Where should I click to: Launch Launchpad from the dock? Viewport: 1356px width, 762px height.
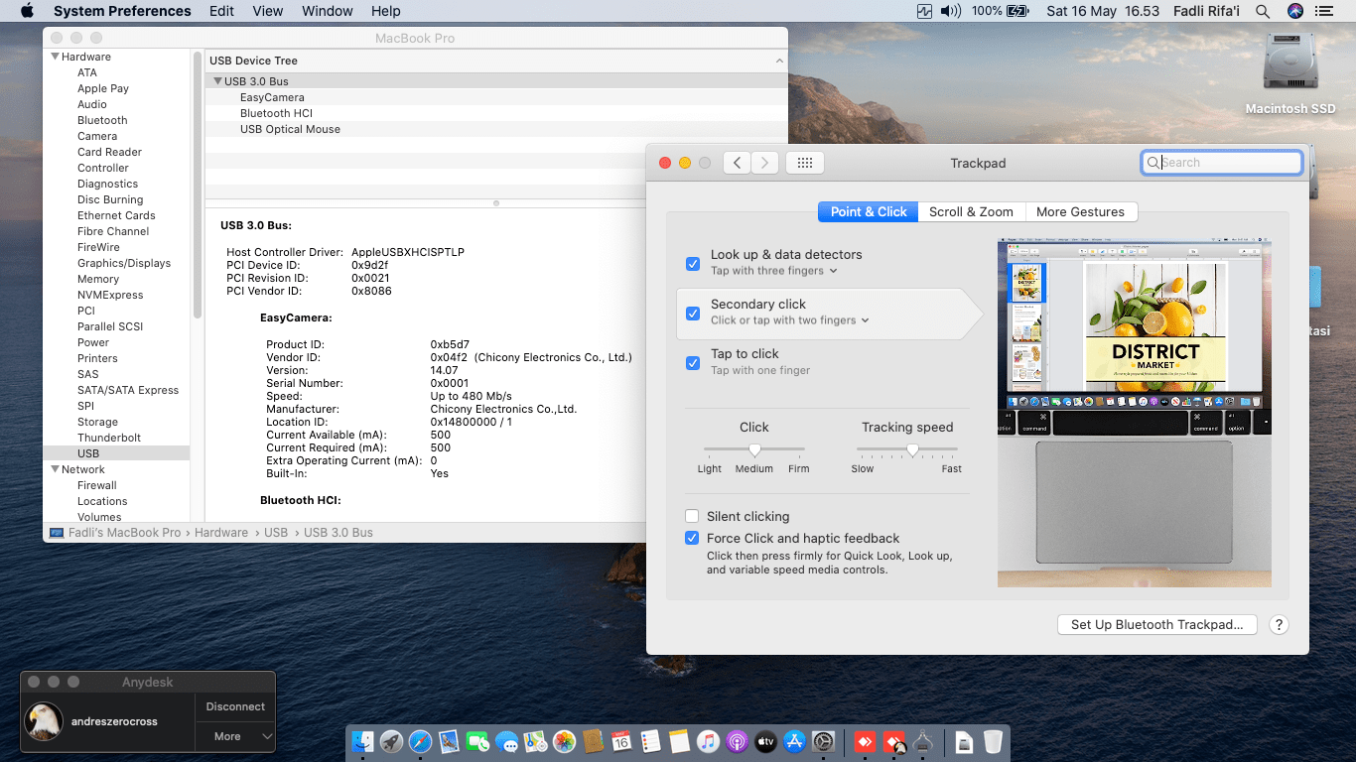(x=391, y=741)
